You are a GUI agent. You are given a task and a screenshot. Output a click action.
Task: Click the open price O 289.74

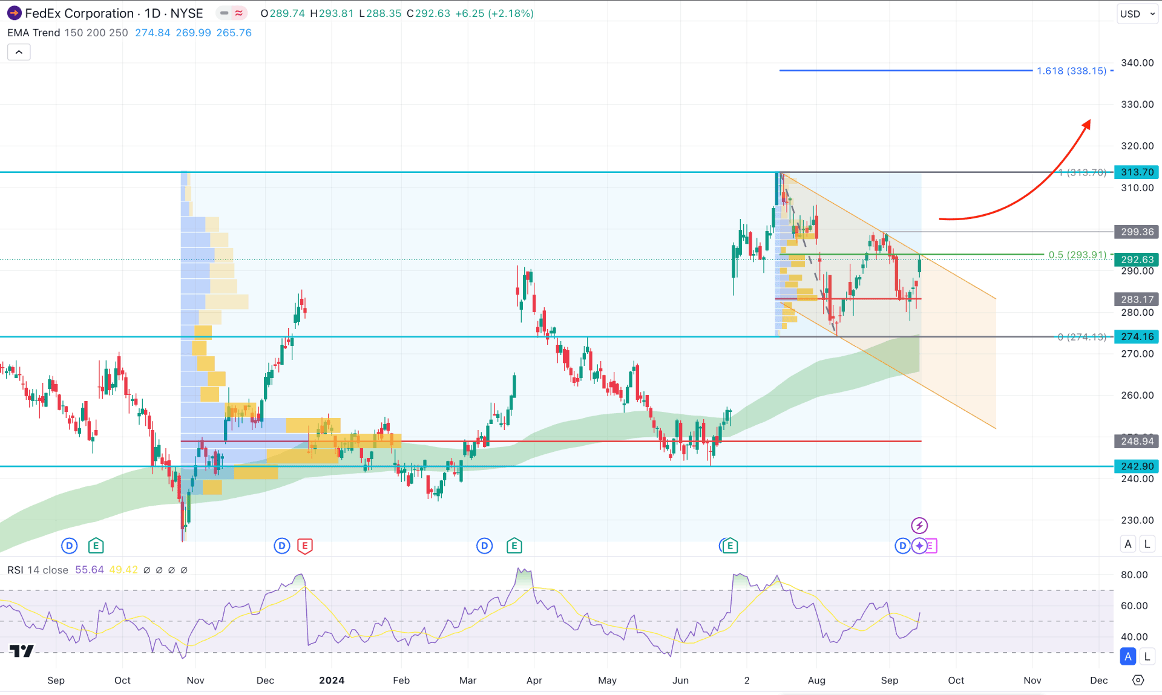pyautogui.click(x=283, y=13)
